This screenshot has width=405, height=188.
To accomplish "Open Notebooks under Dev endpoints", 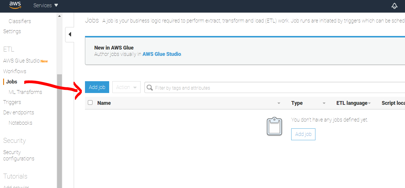I will click(20, 123).
